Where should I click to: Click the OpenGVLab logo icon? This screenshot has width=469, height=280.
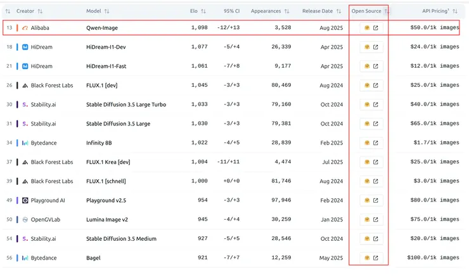[25, 219]
